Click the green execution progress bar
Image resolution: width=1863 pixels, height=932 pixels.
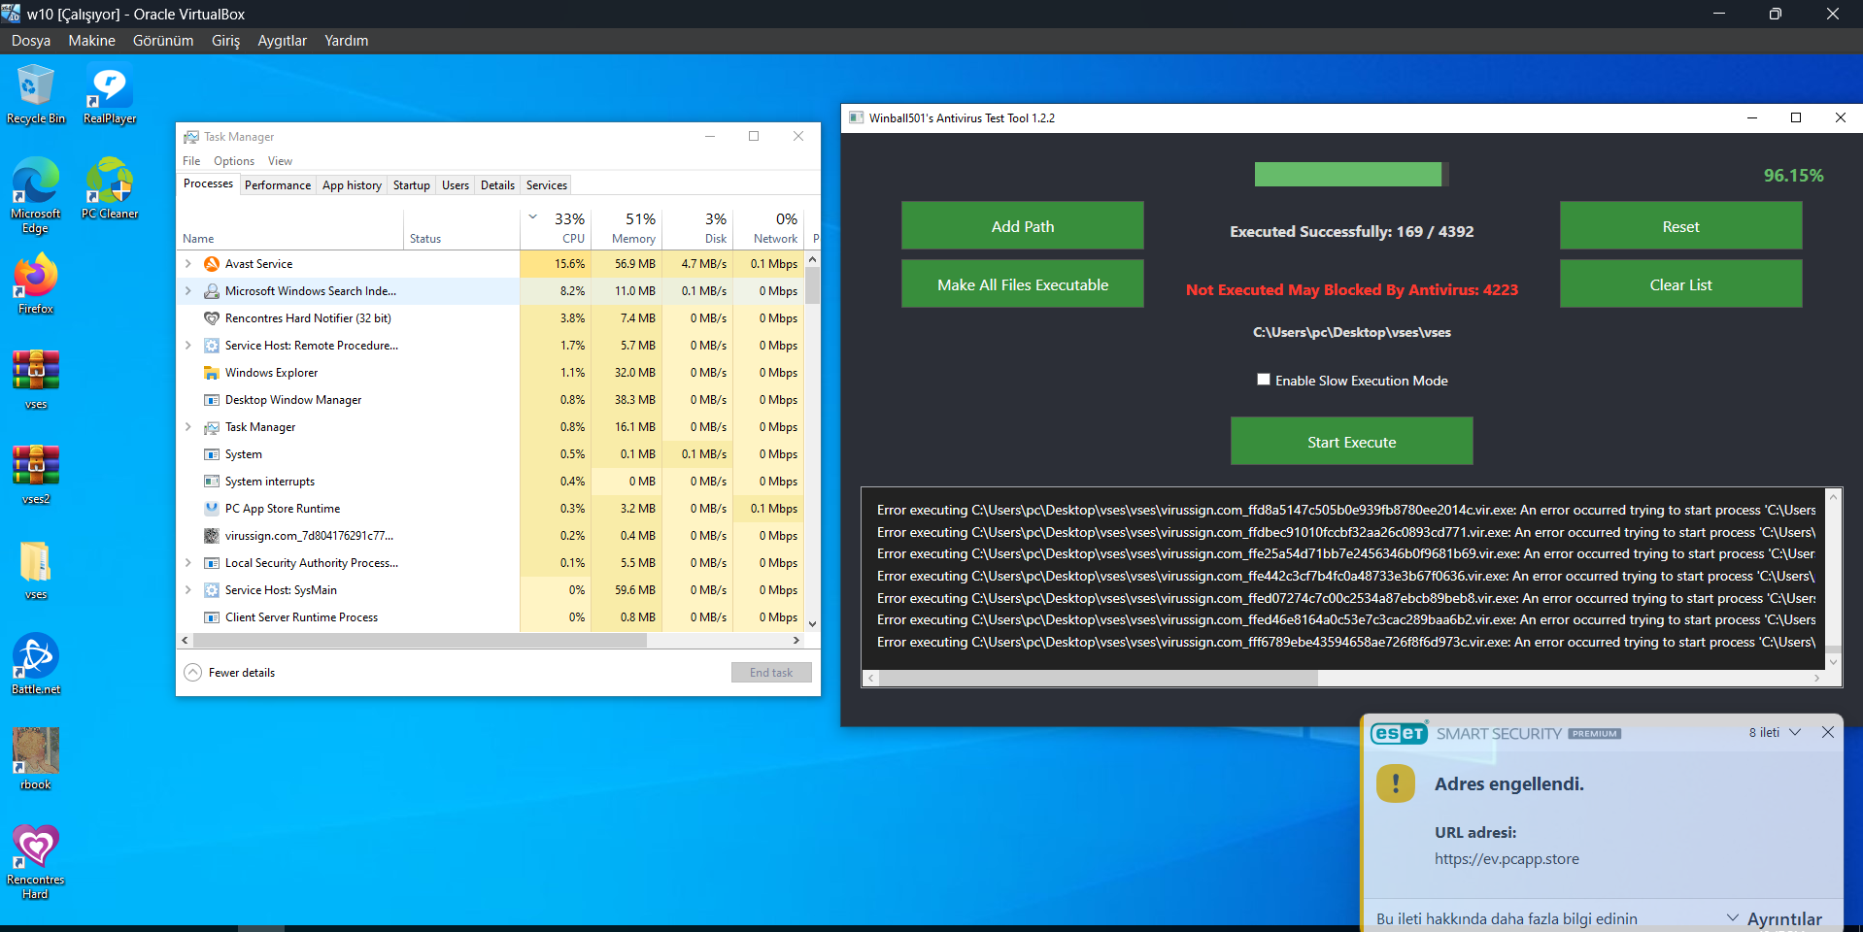(x=1351, y=175)
